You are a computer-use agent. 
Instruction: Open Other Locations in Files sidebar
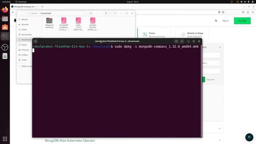pyautogui.click(x=25, y=66)
